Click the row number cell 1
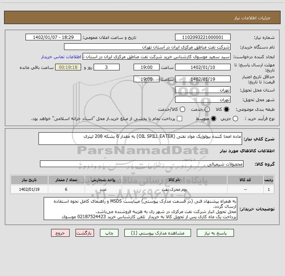Screen dimensions: 285x276 pyautogui.click(x=269, y=189)
